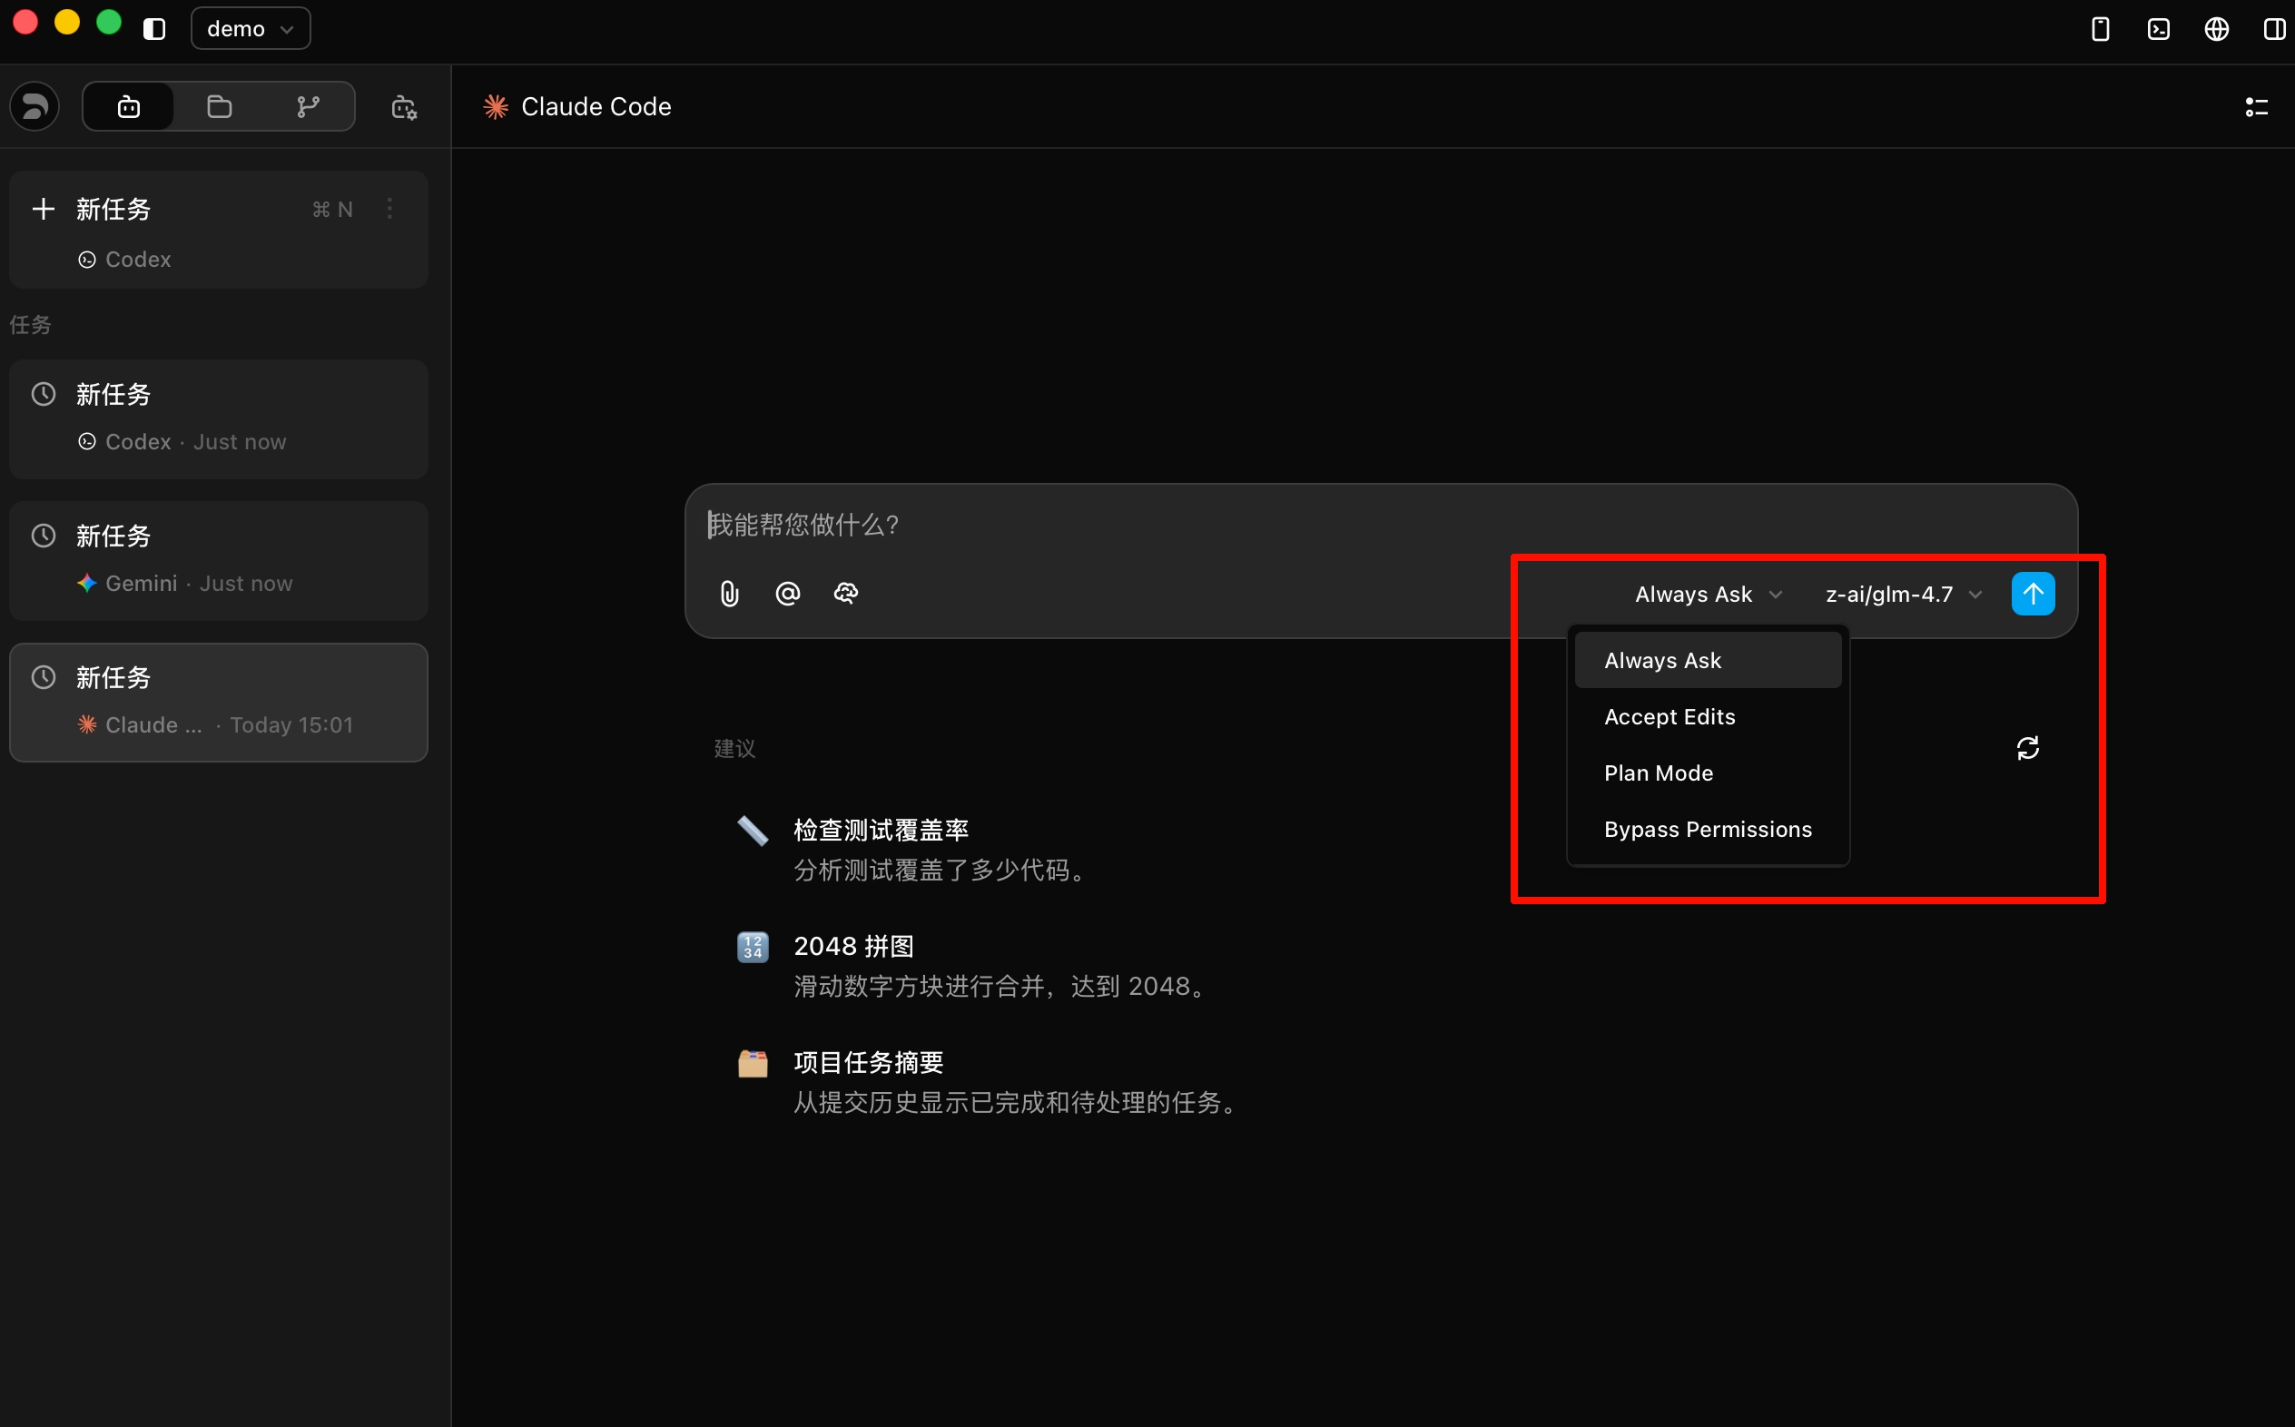Refresh suggestions with the reload icon
The height and width of the screenshot is (1427, 2295).
pyautogui.click(x=2027, y=748)
